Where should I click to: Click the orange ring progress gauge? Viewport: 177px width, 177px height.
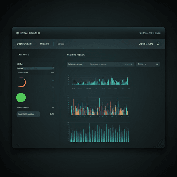tap(21, 82)
